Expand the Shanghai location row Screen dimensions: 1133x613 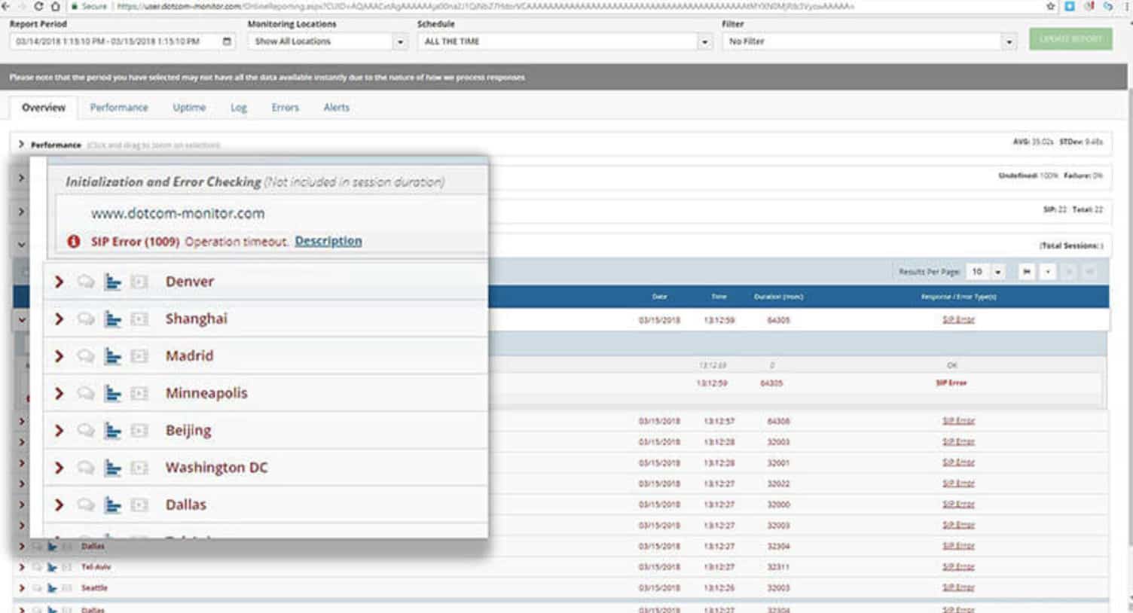59,319
